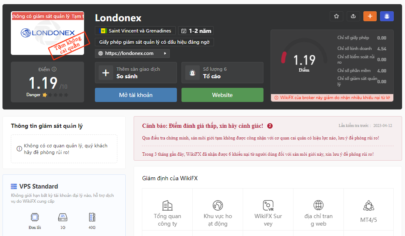This screenshot has width=405, height=236.
Task: Select the WikiFX Survey VR icon
Action: 268,206
